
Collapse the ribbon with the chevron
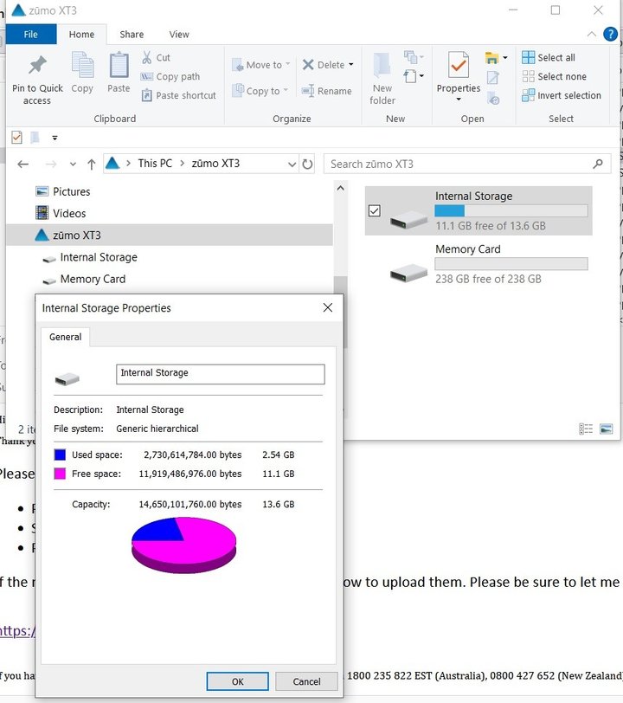591,34
